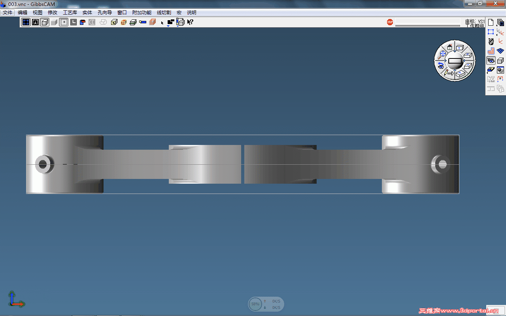506x316 pixels.
Task: Open the 实体 menu
Action: point(87,13)
